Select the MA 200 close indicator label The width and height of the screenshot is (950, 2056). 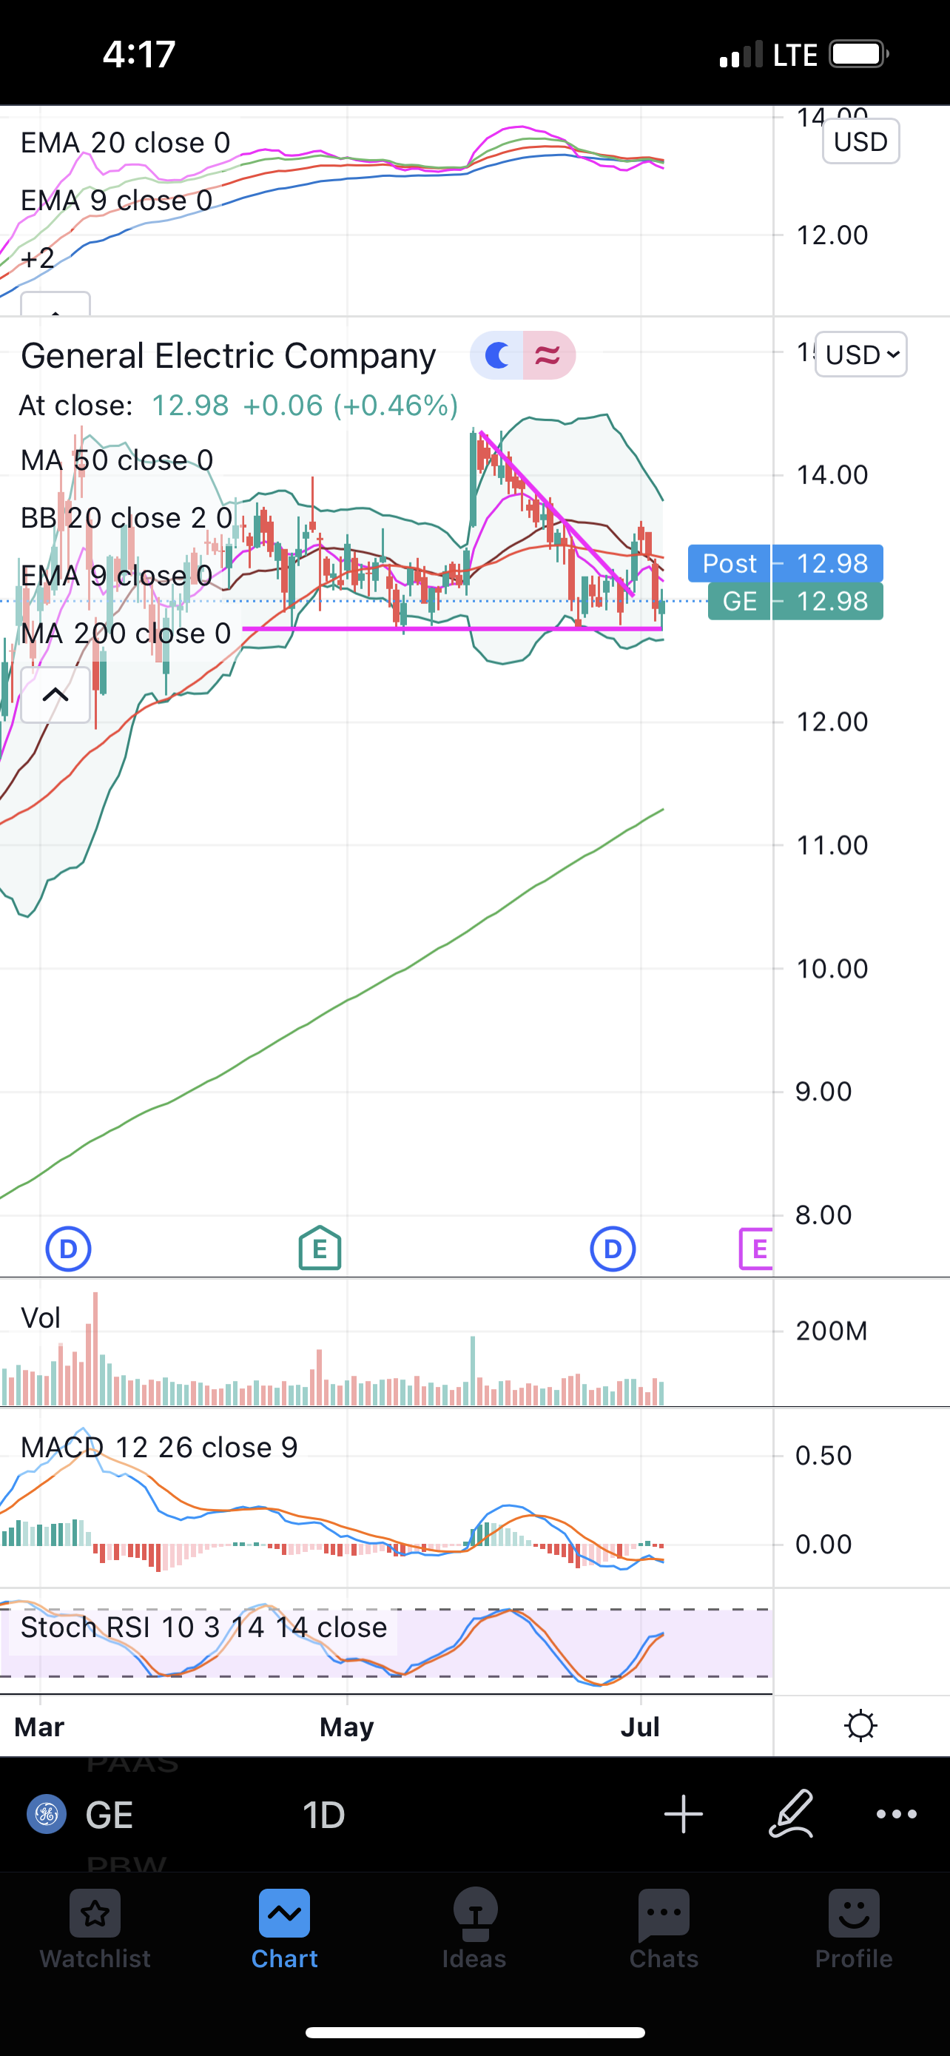tap(126, 634)
